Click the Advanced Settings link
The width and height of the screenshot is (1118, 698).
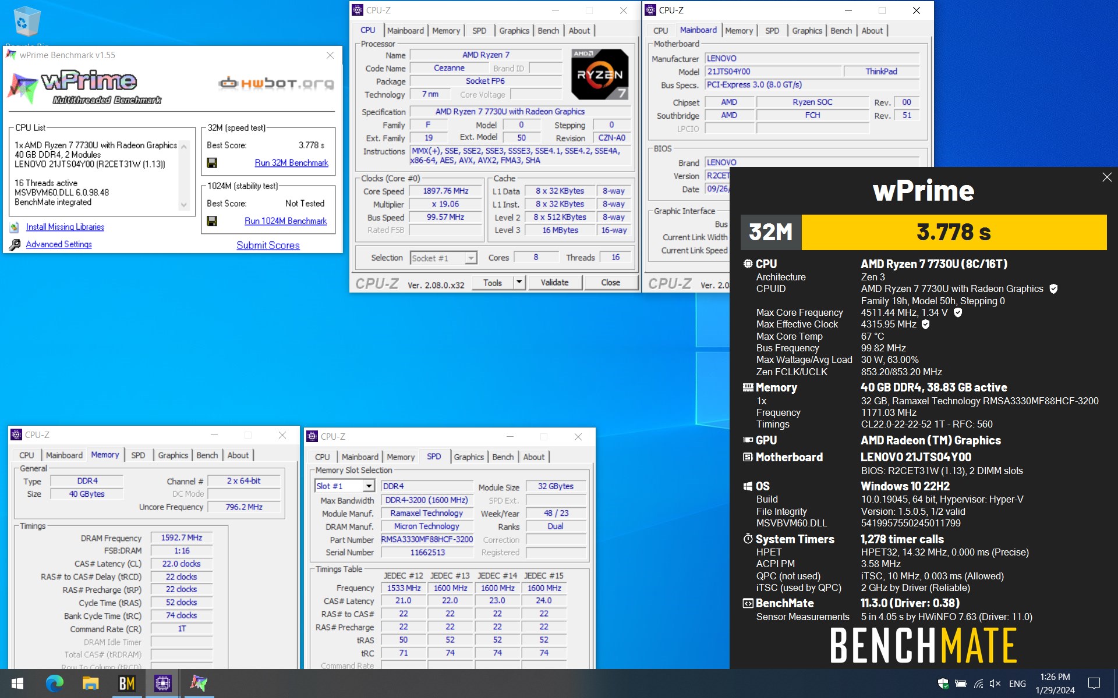(x=59, y=244)
